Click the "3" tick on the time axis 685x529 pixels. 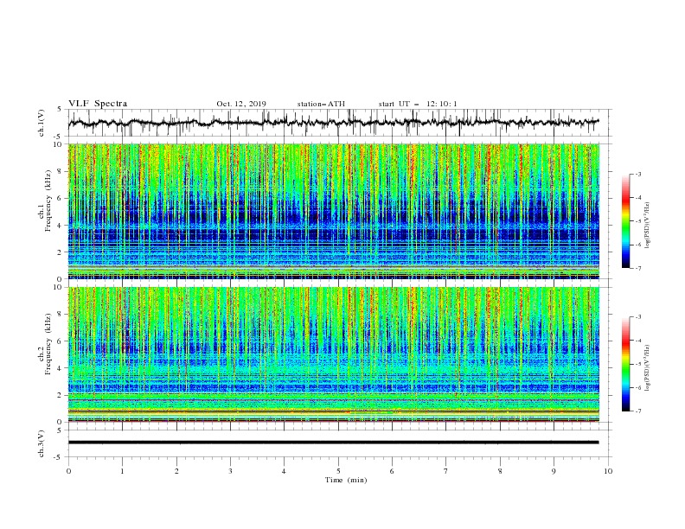(x=230, y=471)
